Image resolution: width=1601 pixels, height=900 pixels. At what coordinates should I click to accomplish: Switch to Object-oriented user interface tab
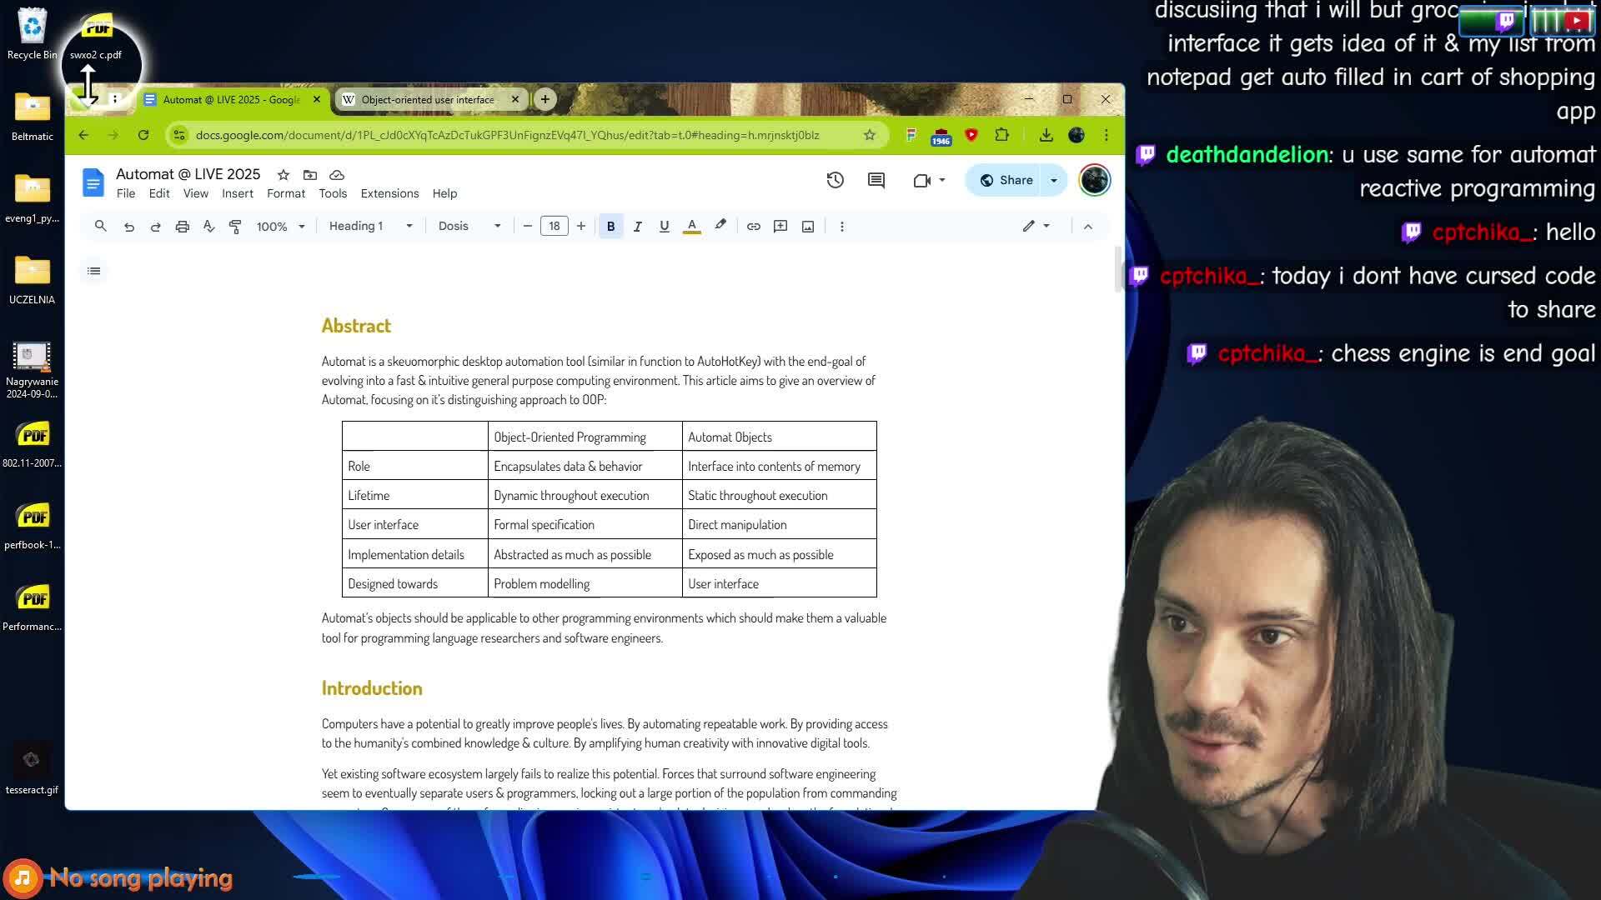(x=427, y=100)
